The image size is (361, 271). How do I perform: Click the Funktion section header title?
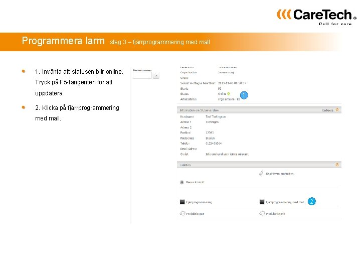pyautogui.click(x=185, y=165)
